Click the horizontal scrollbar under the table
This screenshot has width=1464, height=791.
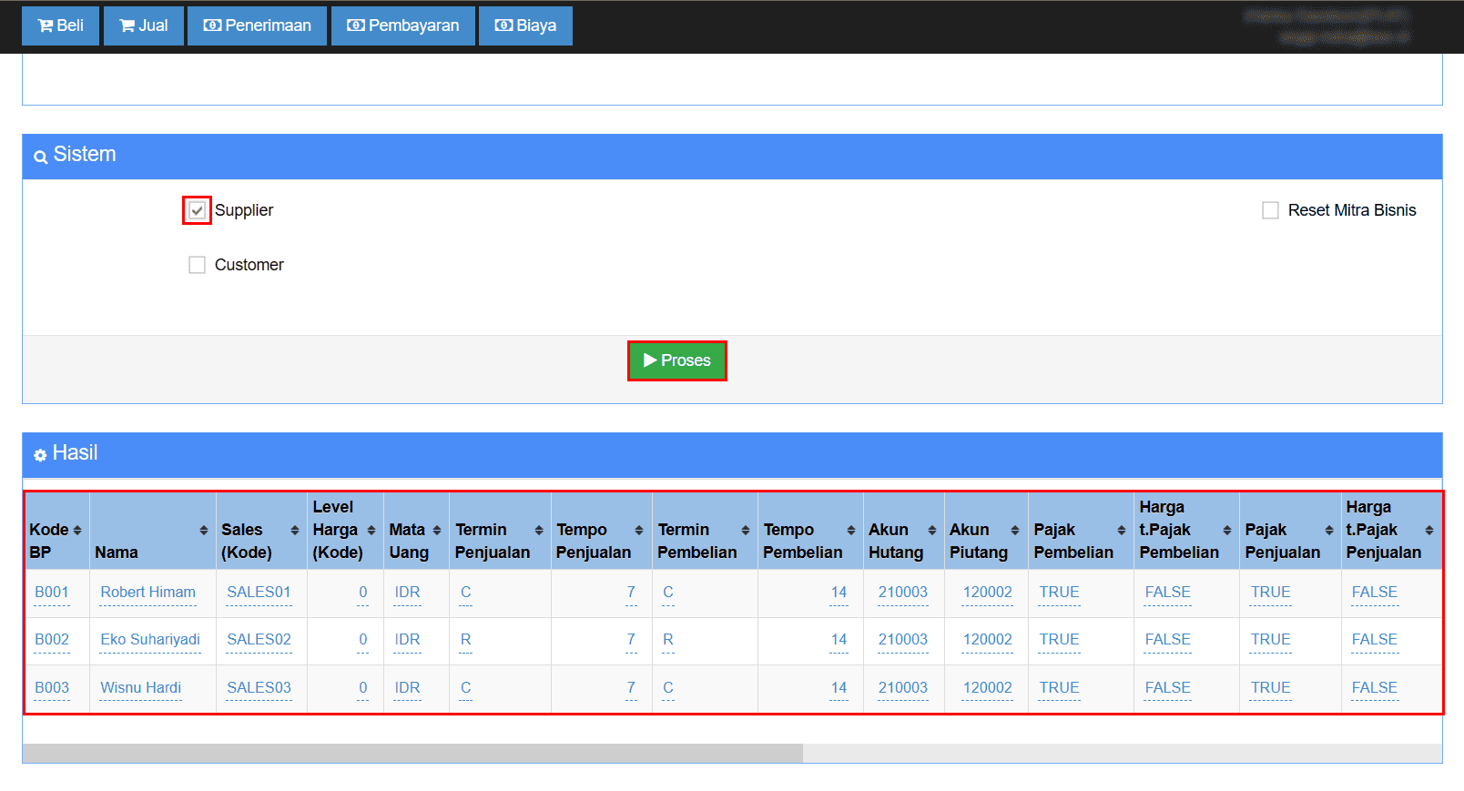point(412,753)
